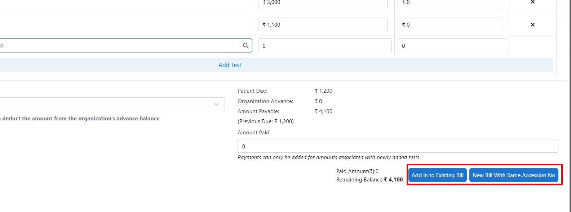Click the Patient Due ₹ 1,200 value
This screenshot has height=212, width=571.
[323, 91]
